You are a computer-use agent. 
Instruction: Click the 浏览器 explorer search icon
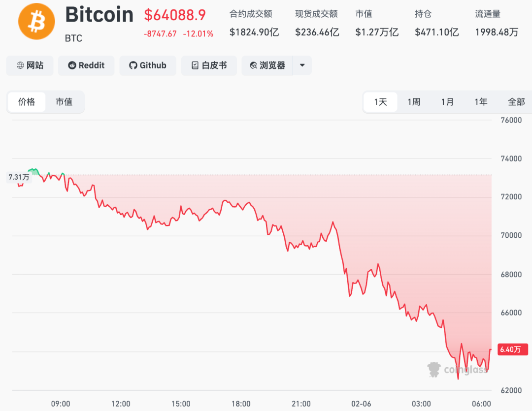click(254, 65)
